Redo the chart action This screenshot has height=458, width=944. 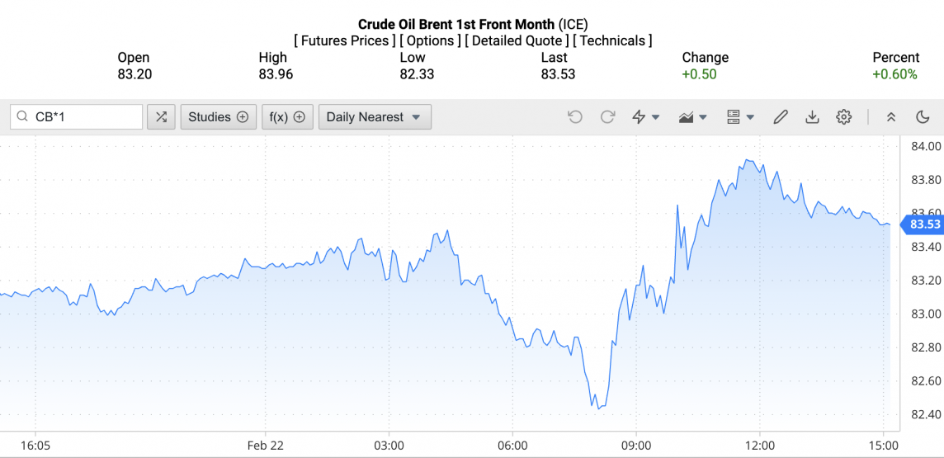click(x=607, y=117)
